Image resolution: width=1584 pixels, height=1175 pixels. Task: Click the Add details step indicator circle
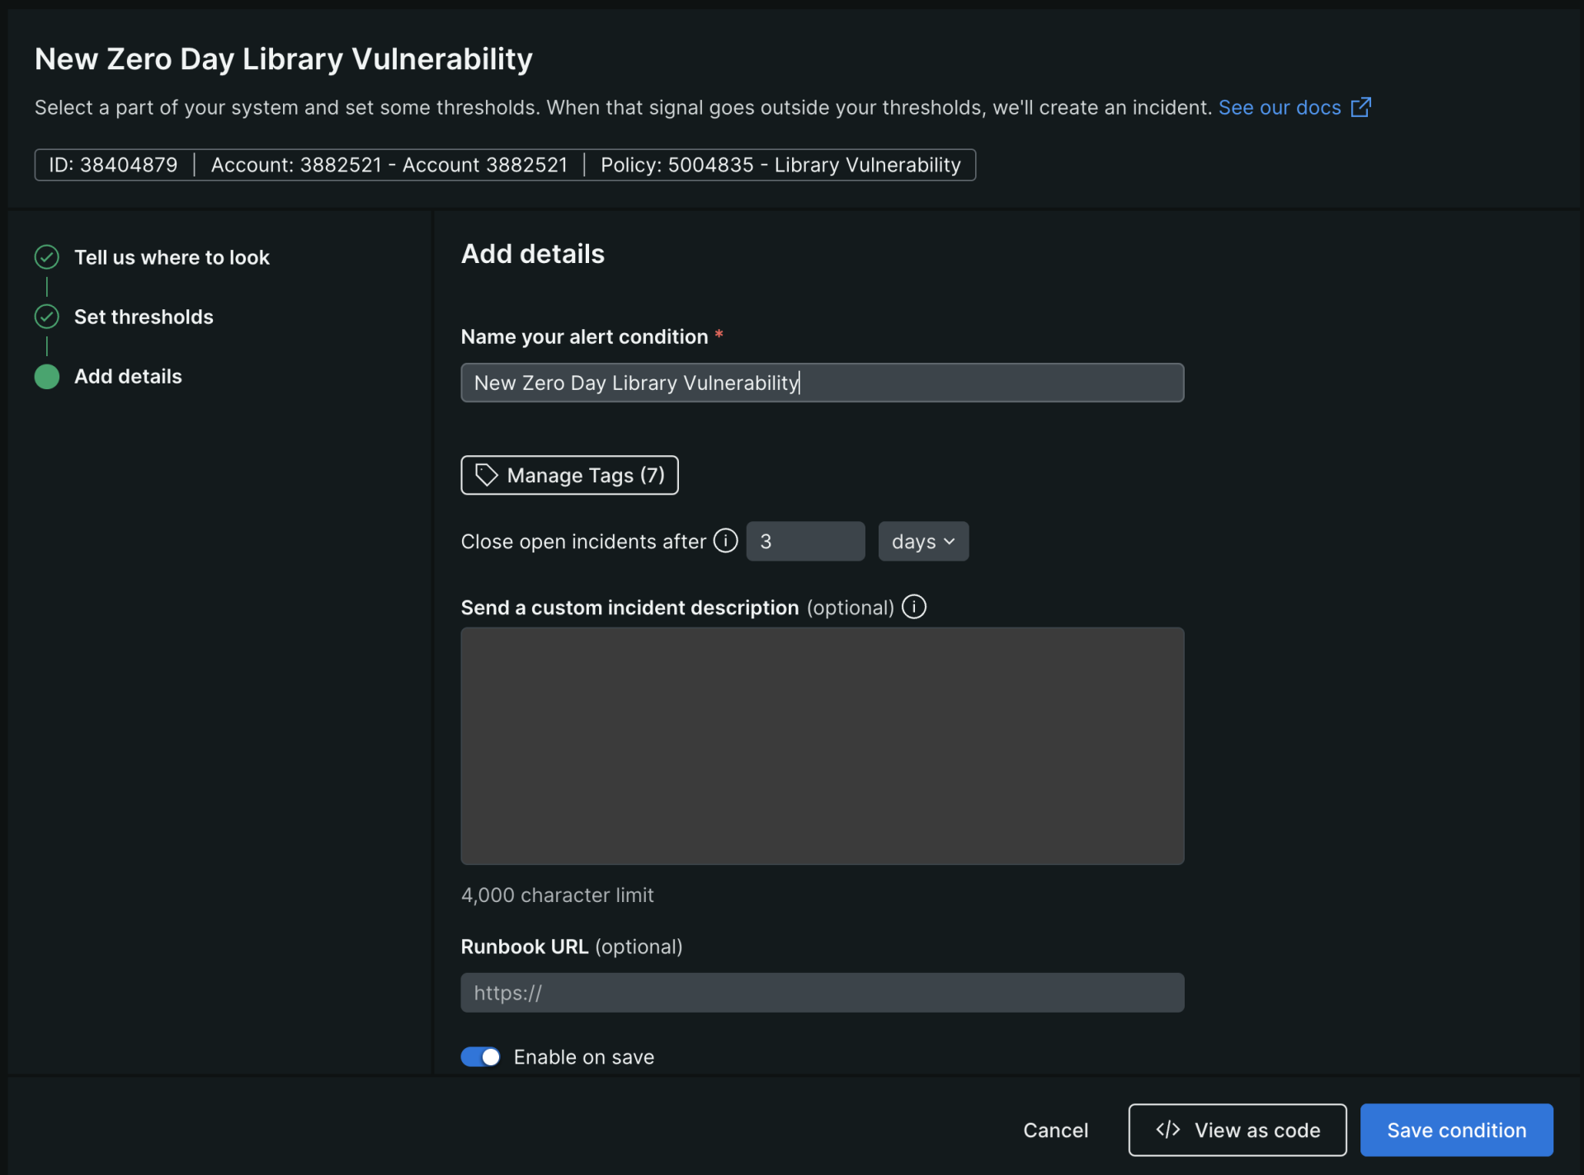tap(46, 377)
